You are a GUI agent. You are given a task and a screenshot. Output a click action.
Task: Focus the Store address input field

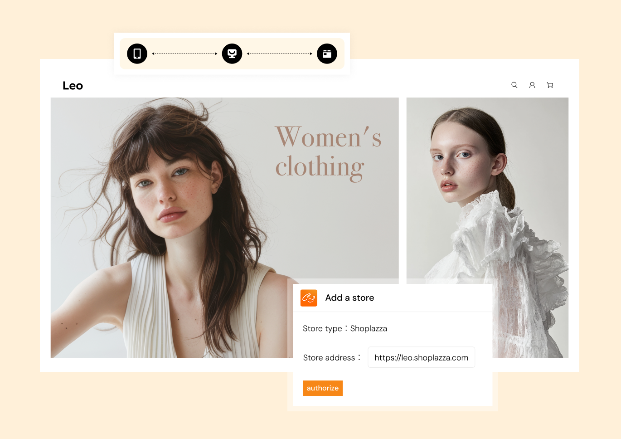(421, 357)
